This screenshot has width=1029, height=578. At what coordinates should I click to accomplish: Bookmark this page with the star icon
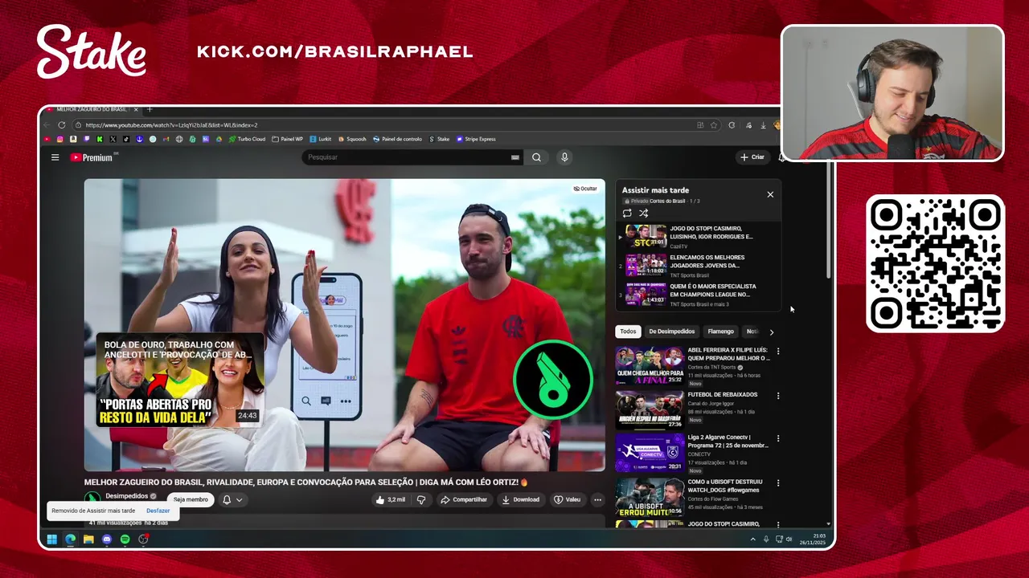(x=714, y=125)
